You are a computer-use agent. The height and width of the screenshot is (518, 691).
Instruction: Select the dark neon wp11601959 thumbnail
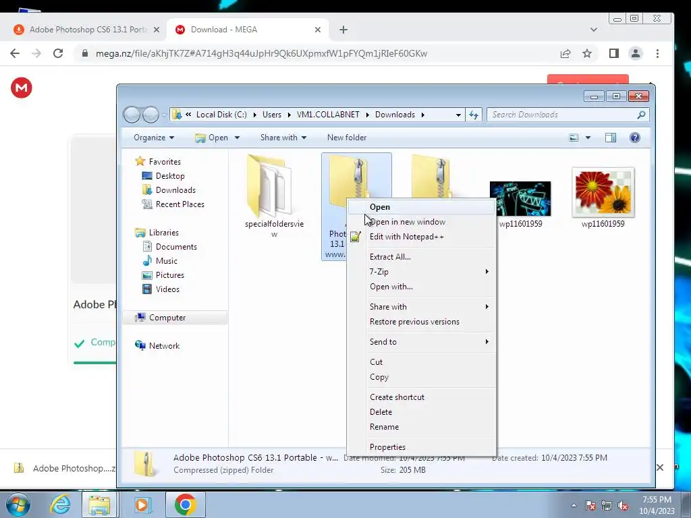click(520, 199)
